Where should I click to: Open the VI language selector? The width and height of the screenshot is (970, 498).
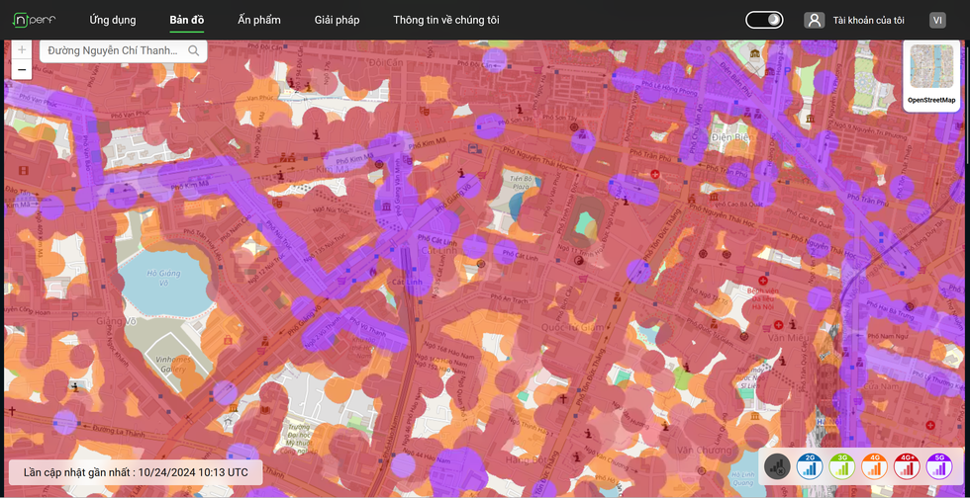pyautogui.click(x=936, y=20)
